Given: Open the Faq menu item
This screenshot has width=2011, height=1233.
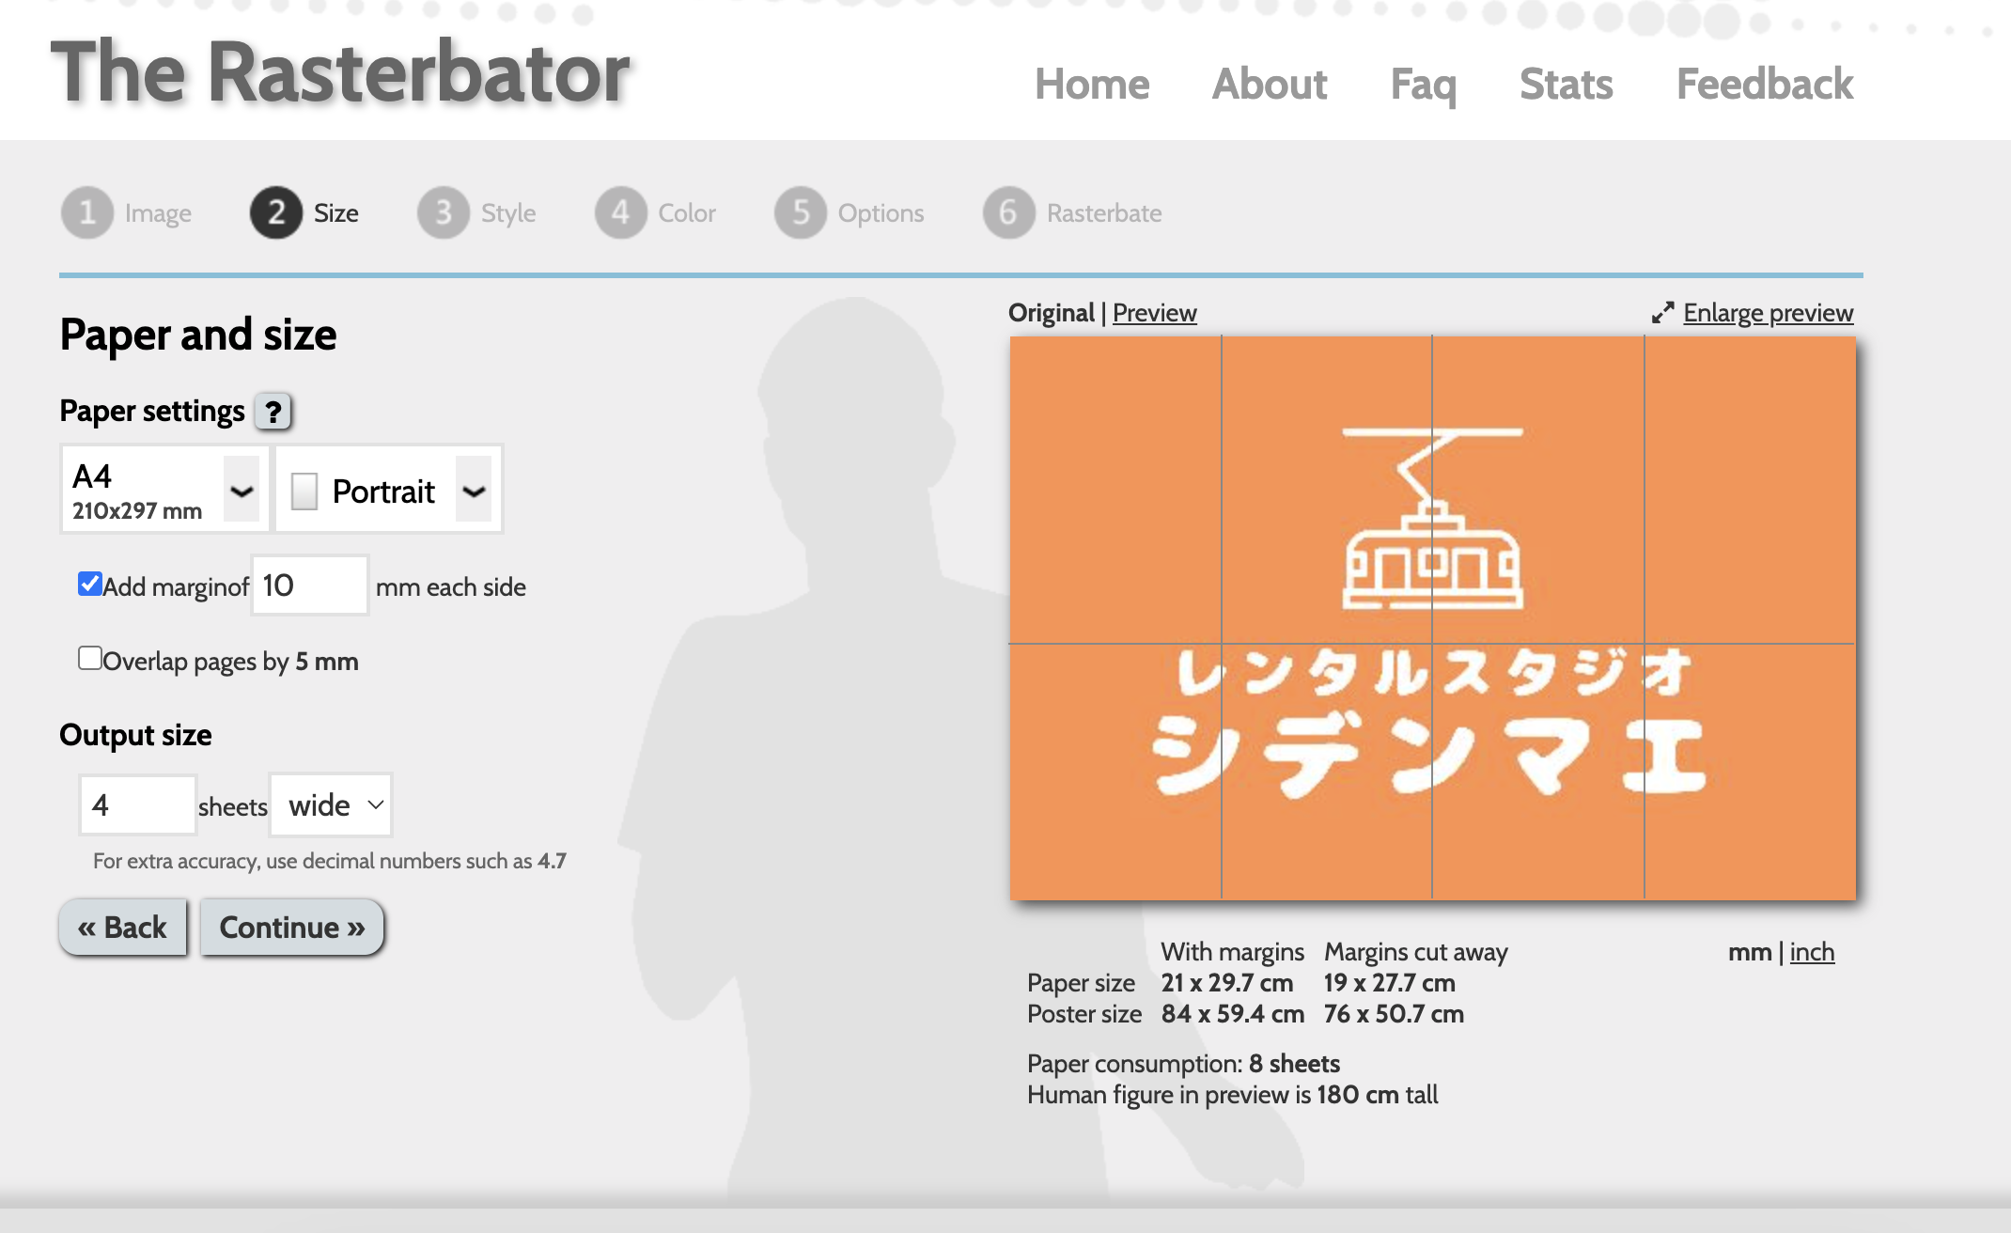Looking at the screenshot, I should (x=1423, y=85).
